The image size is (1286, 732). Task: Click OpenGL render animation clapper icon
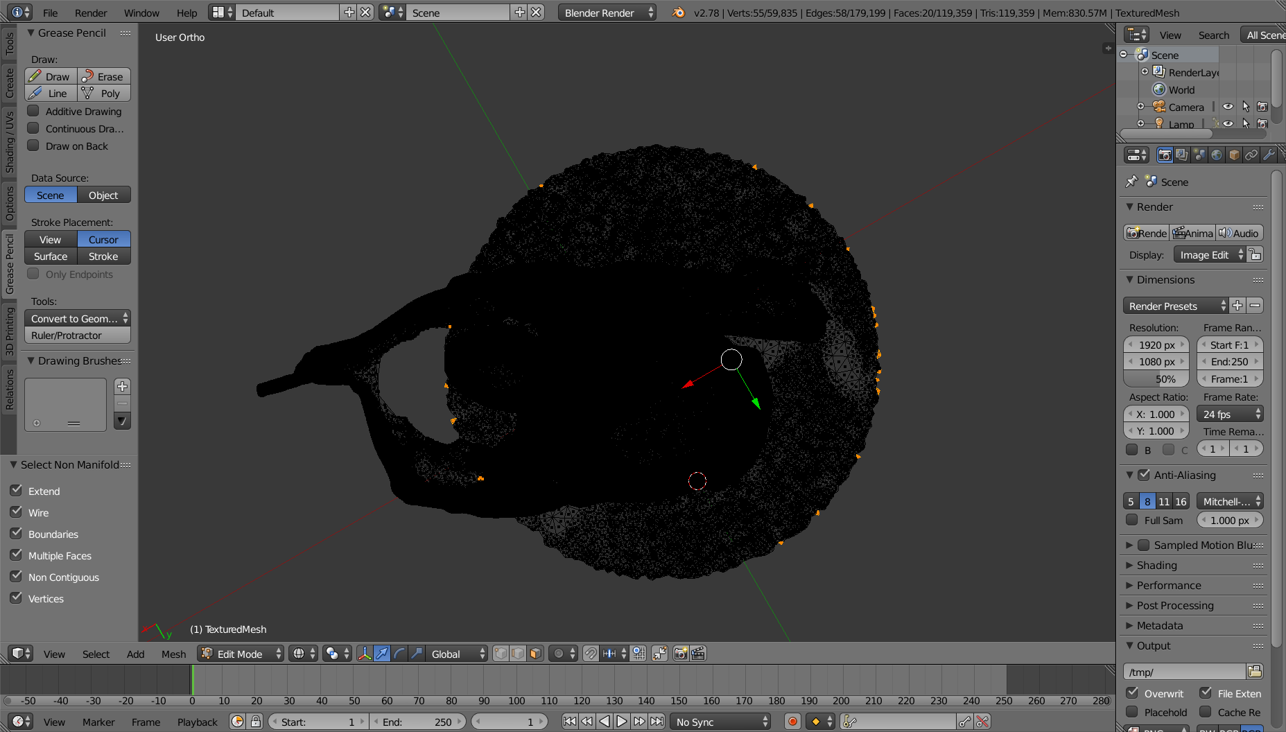pyautogui.click(x=698, y=654)
